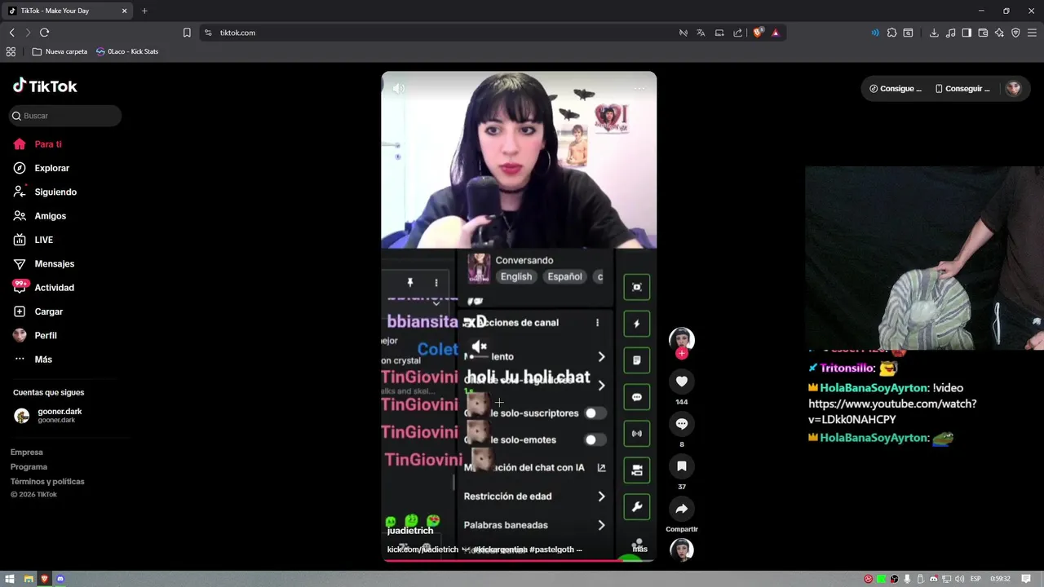Focus the Buscar search field
The image size is (1044, 587).
pos(65,116)
